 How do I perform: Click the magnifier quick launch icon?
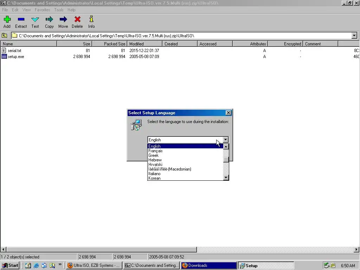click(x=52, y=265)
